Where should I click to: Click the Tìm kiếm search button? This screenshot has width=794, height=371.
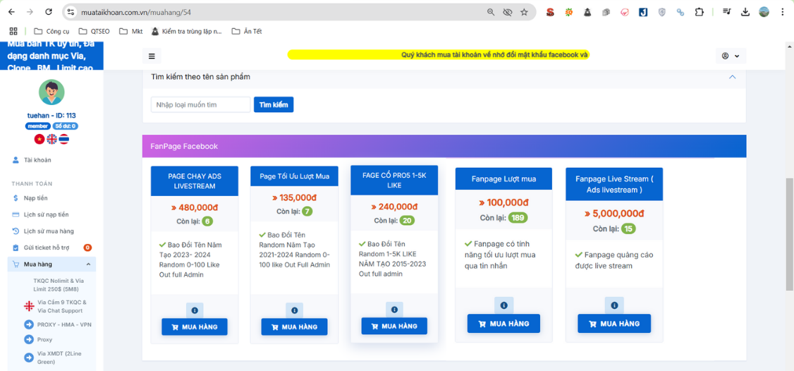click(x=274, y=105)
